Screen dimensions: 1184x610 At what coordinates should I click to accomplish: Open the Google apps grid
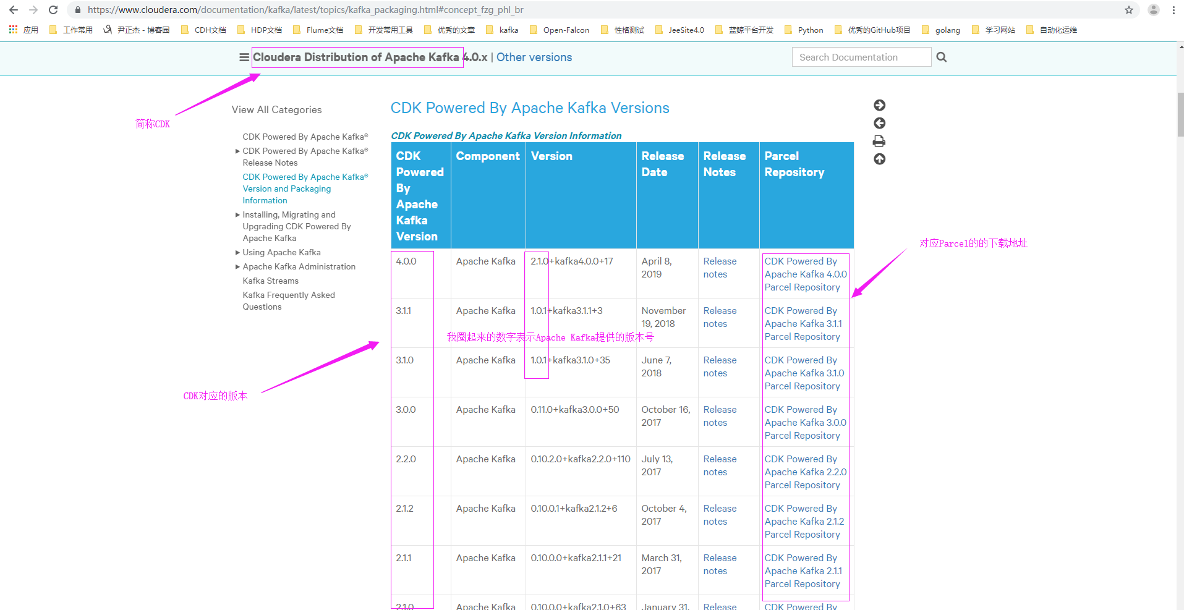12,30
